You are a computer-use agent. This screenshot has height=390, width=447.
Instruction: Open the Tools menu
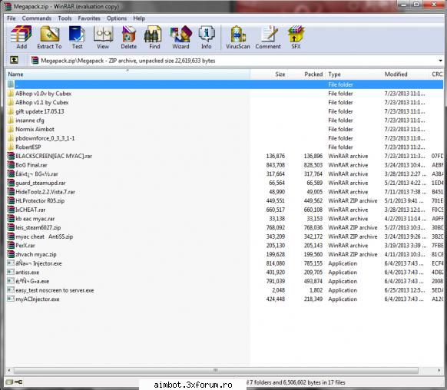point(65,18)
